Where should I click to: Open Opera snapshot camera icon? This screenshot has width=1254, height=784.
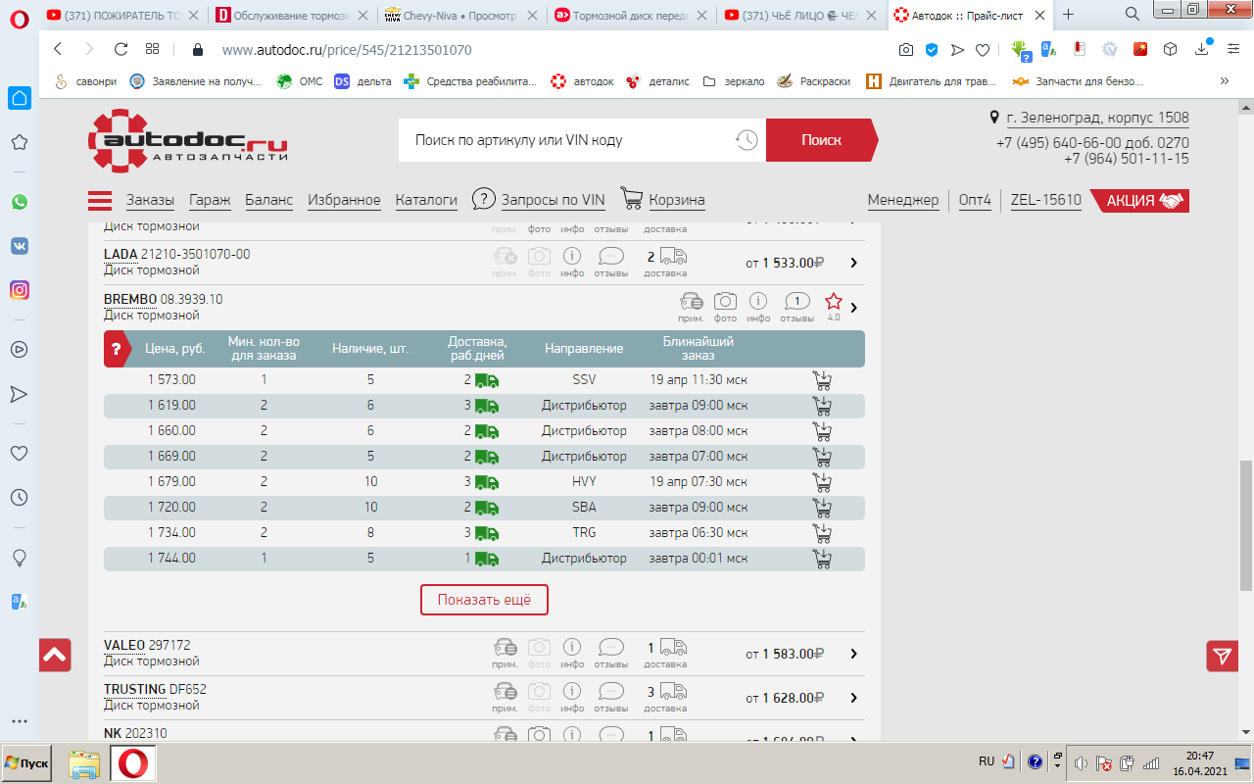click(906, 49)
